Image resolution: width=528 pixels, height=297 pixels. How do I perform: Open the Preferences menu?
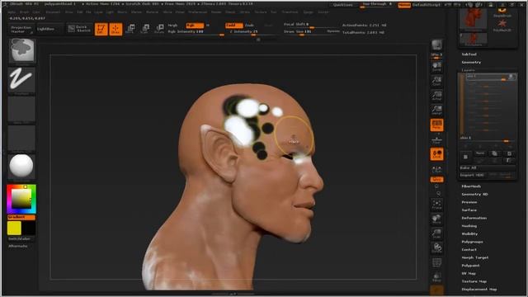coord(198,12)
